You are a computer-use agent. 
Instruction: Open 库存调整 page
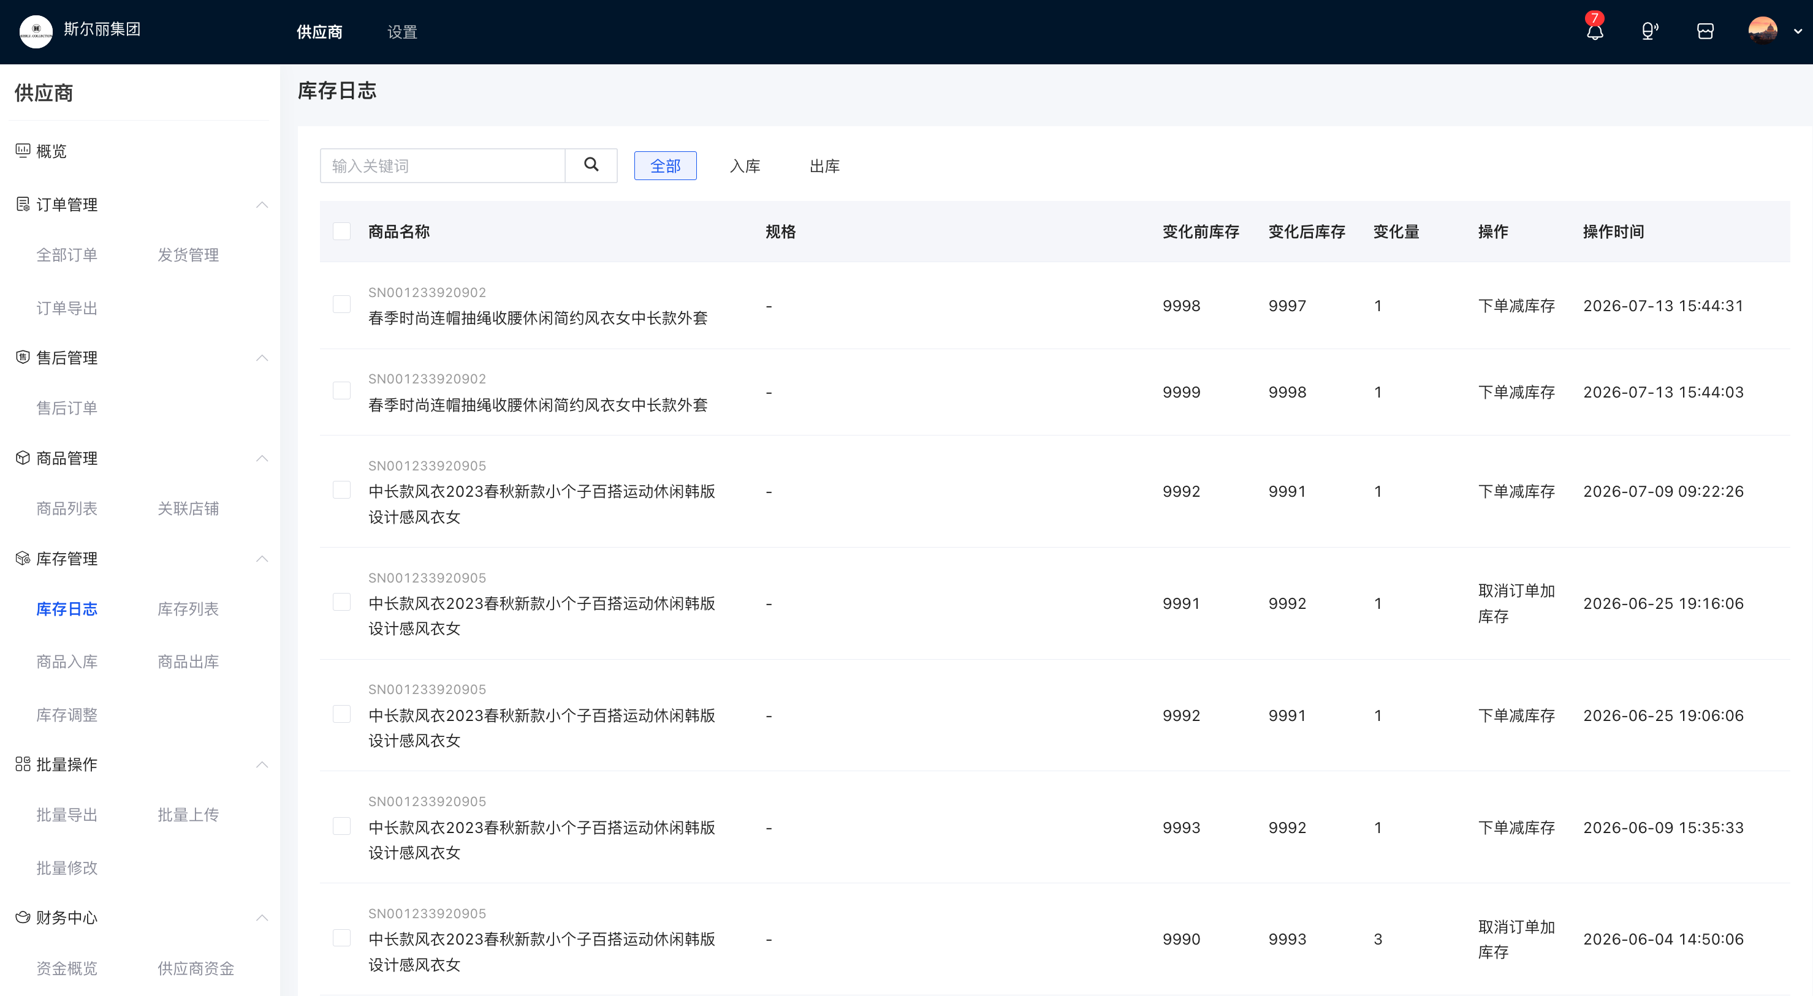67,715
